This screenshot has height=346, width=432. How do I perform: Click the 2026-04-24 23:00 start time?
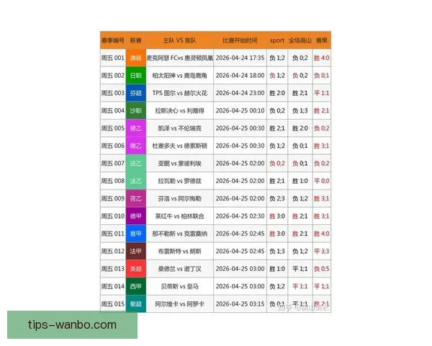(240, 93)
